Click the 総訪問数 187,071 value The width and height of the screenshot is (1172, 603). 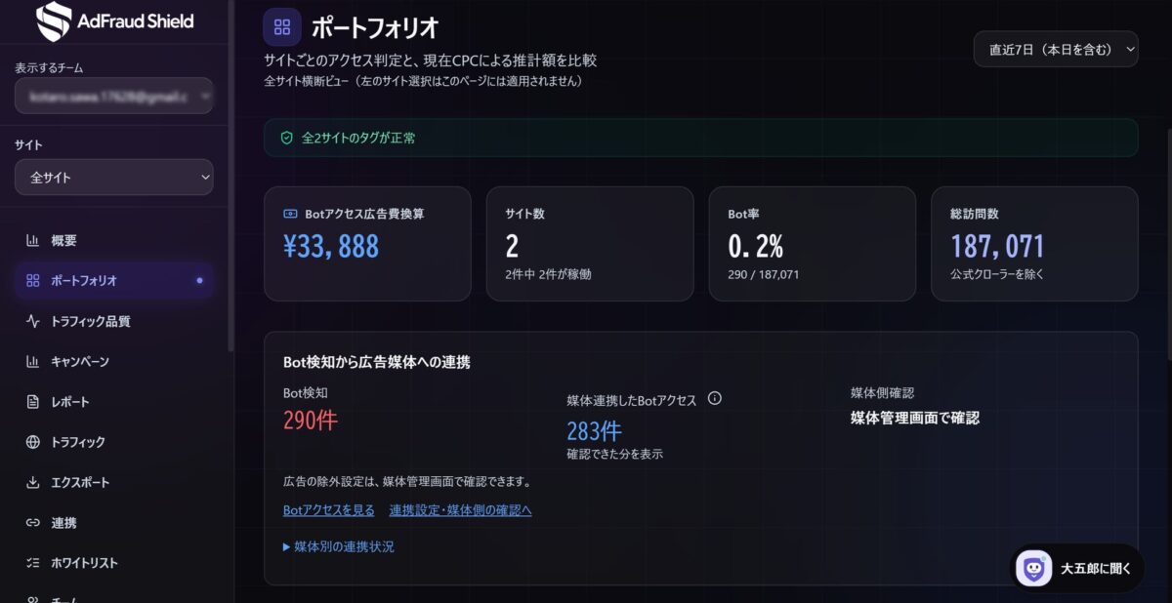click(998, 247)
